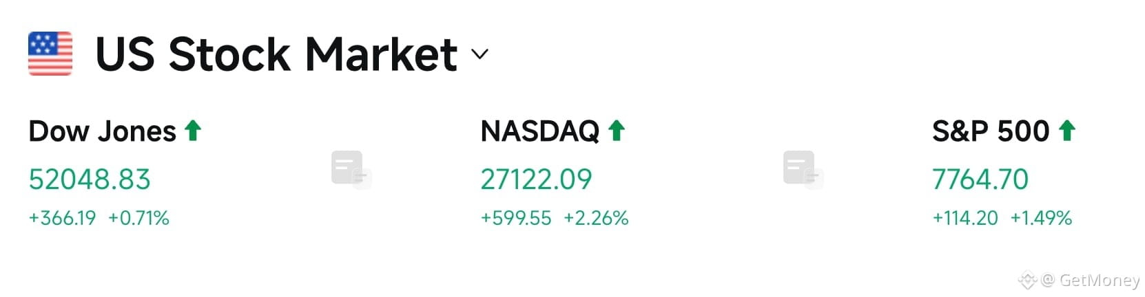The width and height of the screenshot is (1145, 297).
Task: Click S&P 500 value 7764.70
Action: [980, 179]
